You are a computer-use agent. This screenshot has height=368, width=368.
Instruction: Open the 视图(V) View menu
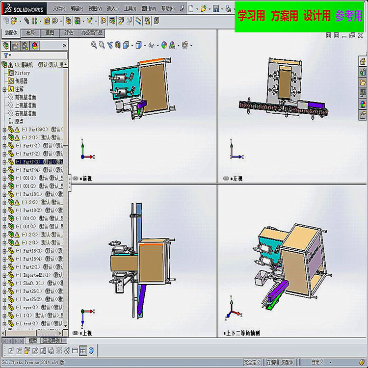click(x=95, y=9)
